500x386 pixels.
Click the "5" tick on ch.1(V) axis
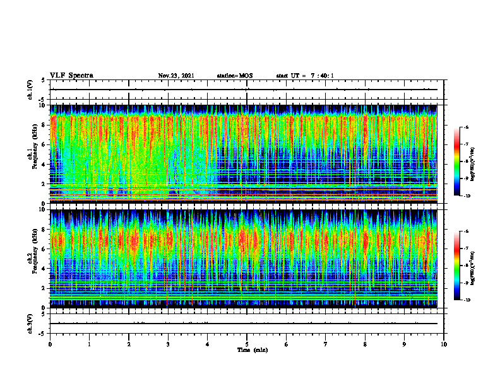(x=44, y=80)
